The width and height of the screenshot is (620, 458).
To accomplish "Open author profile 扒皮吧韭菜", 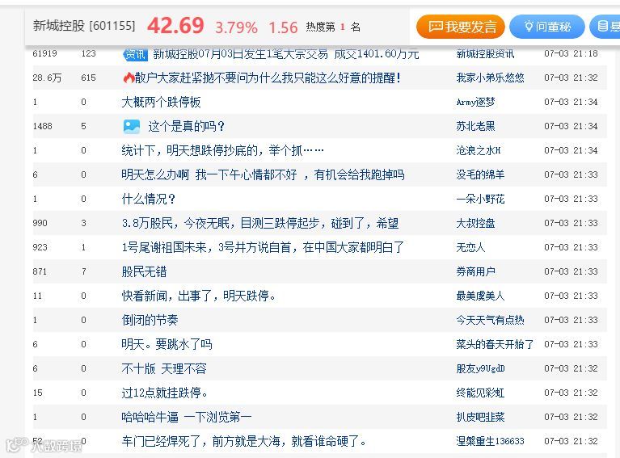I will 480,417.
